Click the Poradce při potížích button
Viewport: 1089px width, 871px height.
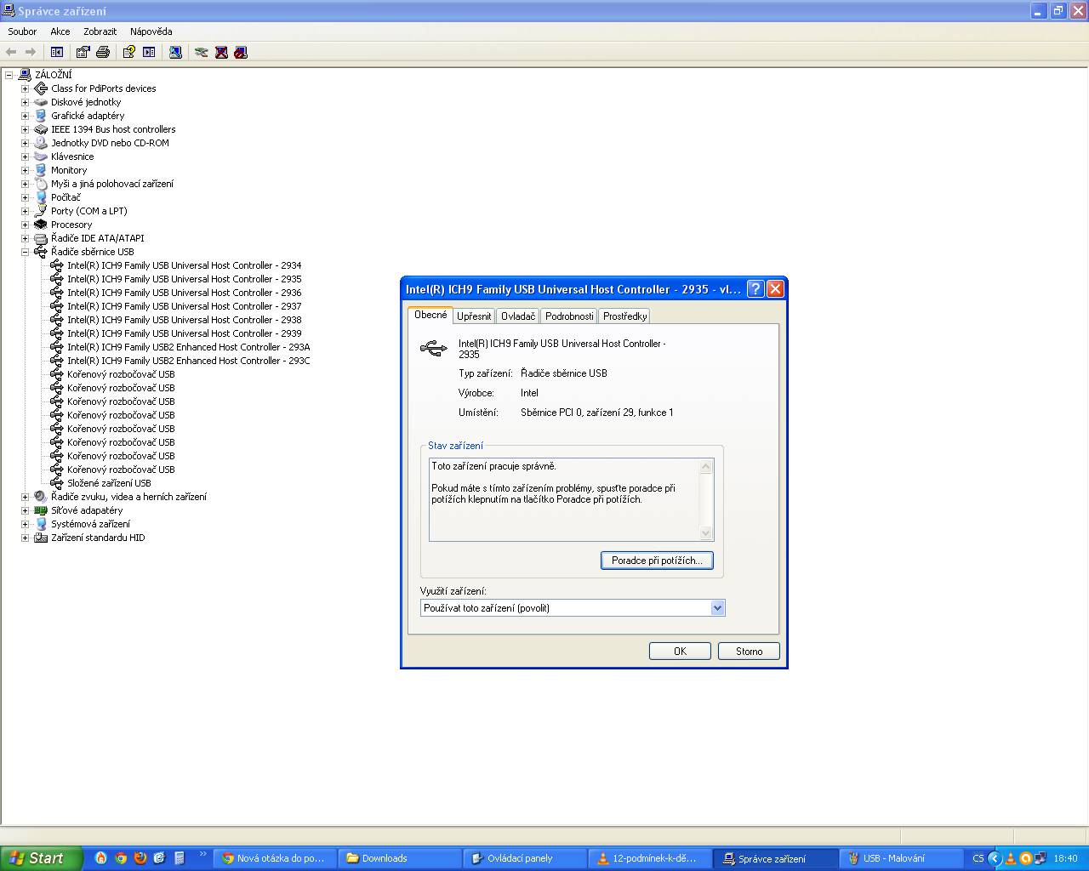tap(657, 561)
